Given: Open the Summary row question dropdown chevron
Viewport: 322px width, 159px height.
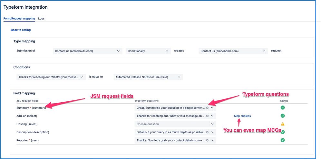Looking at the screenshot, I should point(212,108).
